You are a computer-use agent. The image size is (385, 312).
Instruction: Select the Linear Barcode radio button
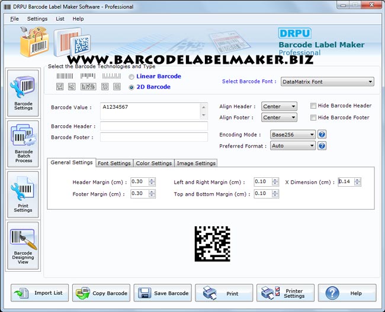[x=131, y=77]
